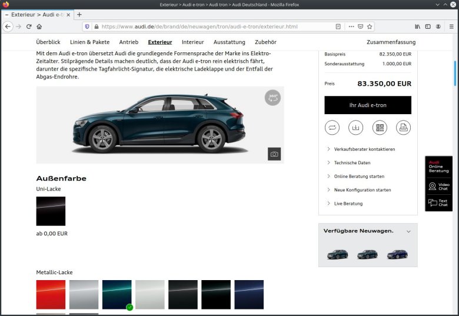Screen dimensions: 459x316
Task: Click the camera icon on car image
Action: 274,154
